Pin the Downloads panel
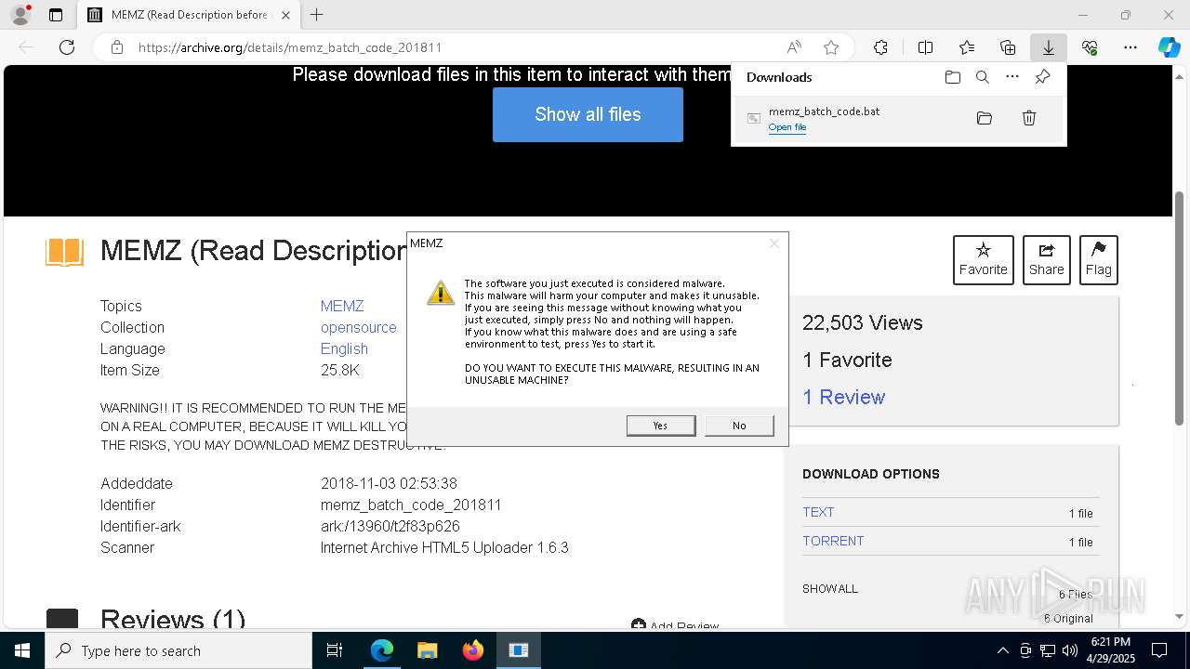Image resolution: width=1190 pixels, height=669 pixels. (x=1042, y=77)
